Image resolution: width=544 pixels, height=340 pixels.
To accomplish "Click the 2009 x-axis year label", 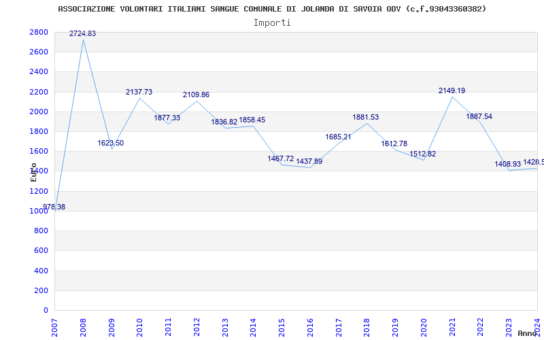I will (x=112, y=328).
